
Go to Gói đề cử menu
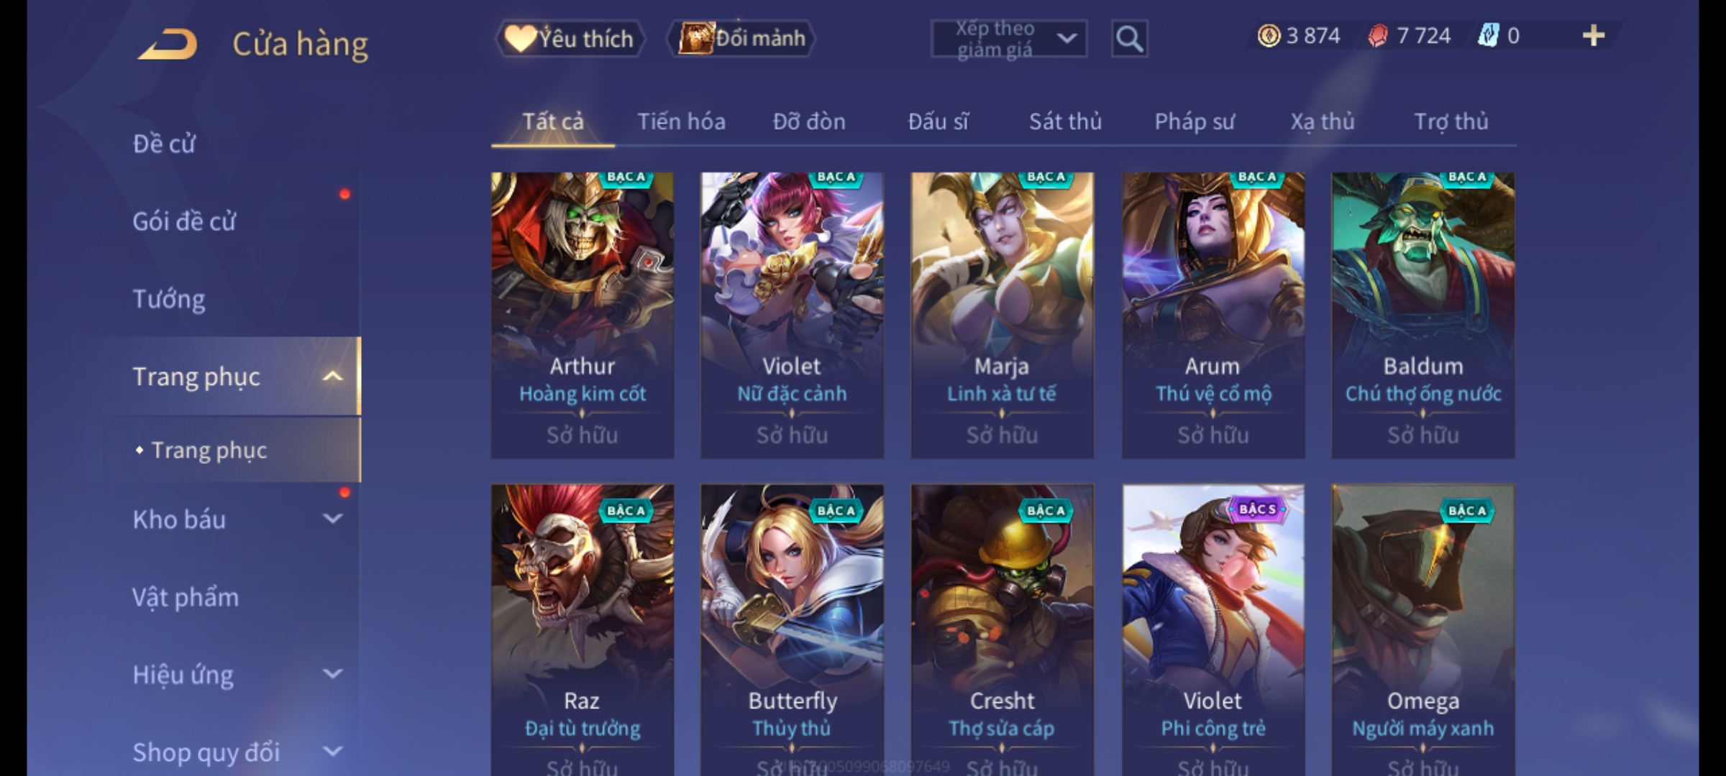point(184,221)
